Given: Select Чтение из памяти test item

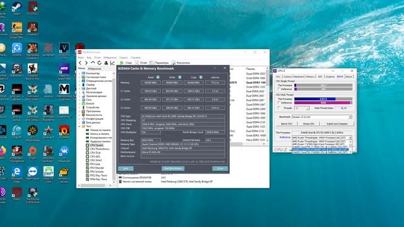Looking at the screenshot, I should 98,131.
